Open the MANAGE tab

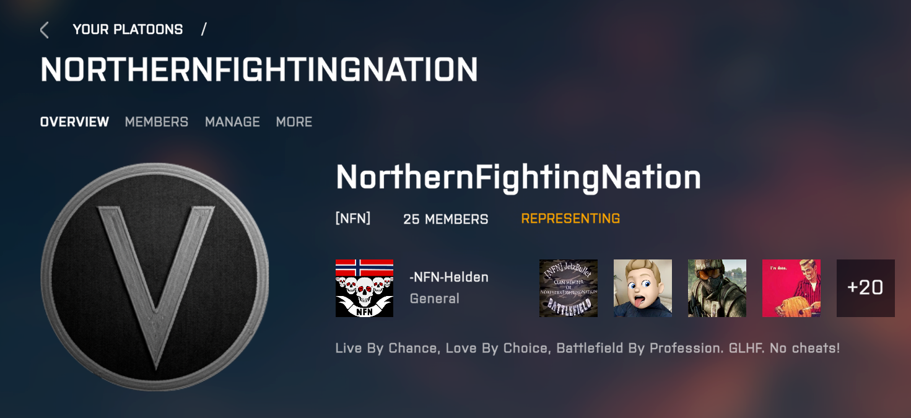[x=232, y=122]
